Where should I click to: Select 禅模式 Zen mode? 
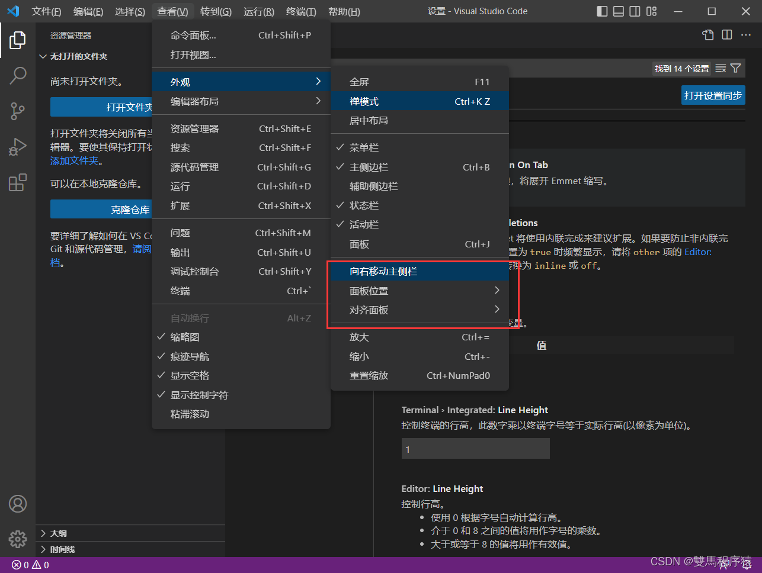pos(420,102)
